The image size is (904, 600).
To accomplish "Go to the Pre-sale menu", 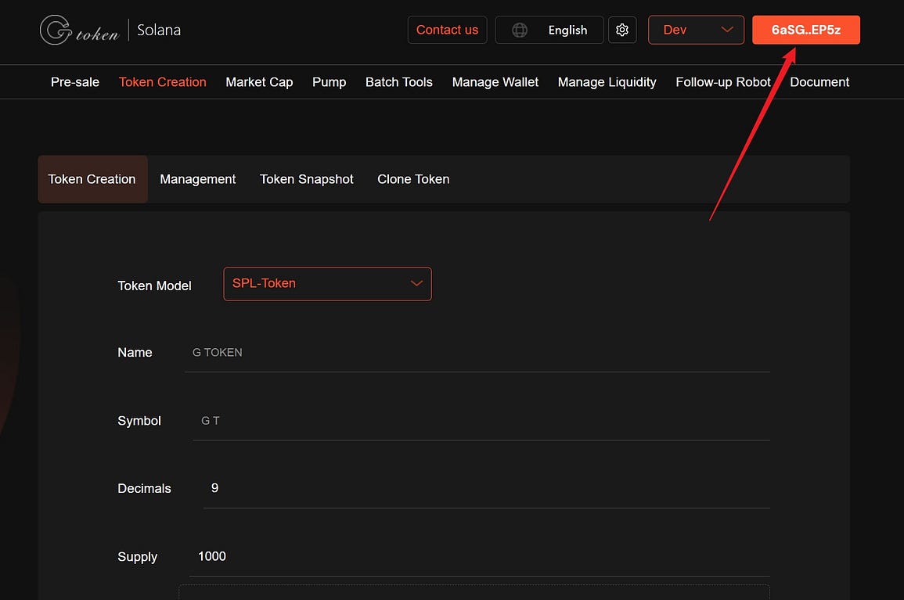I will pyautogui.click(x=75, y=82).
